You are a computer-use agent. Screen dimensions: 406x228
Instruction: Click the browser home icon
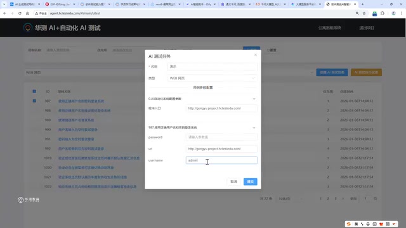tap(27, 13)
